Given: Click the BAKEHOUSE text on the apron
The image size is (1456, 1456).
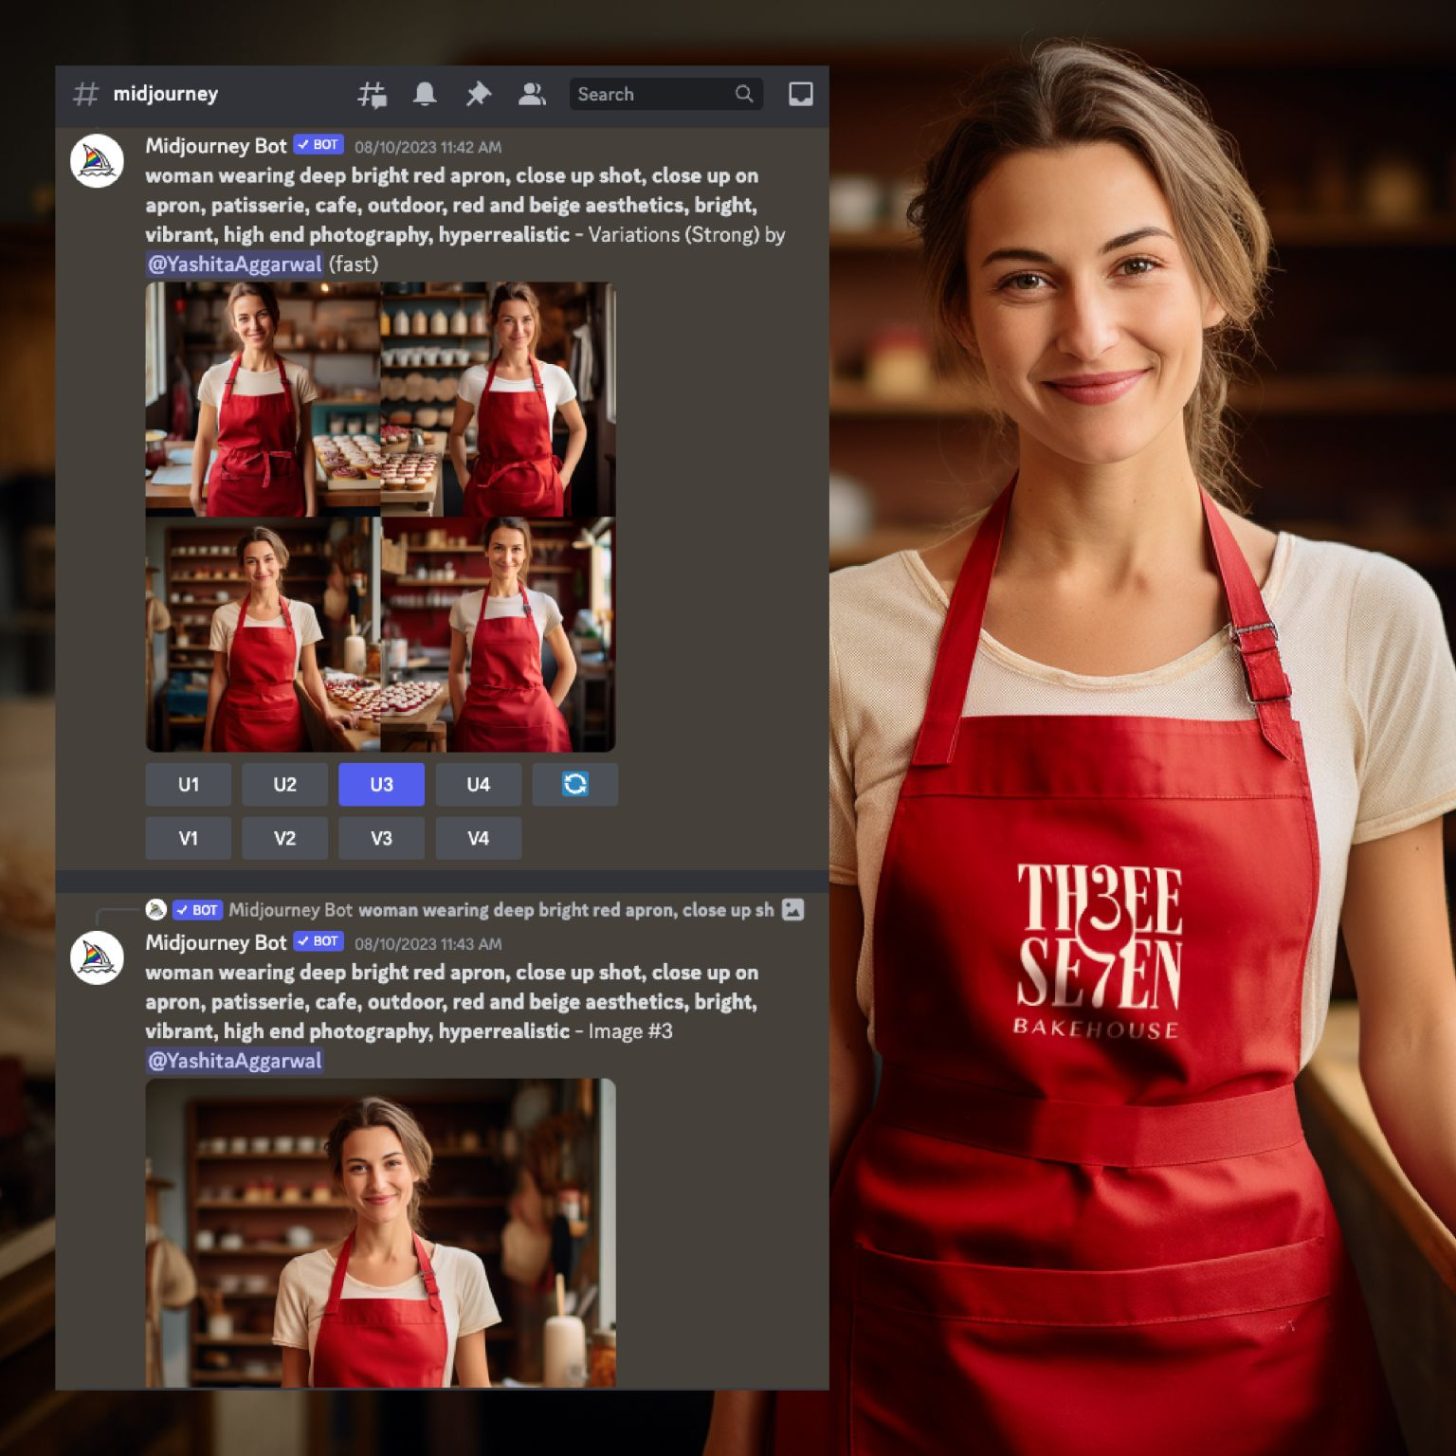Looking at the screenshot, I should coord(1096,1028).
